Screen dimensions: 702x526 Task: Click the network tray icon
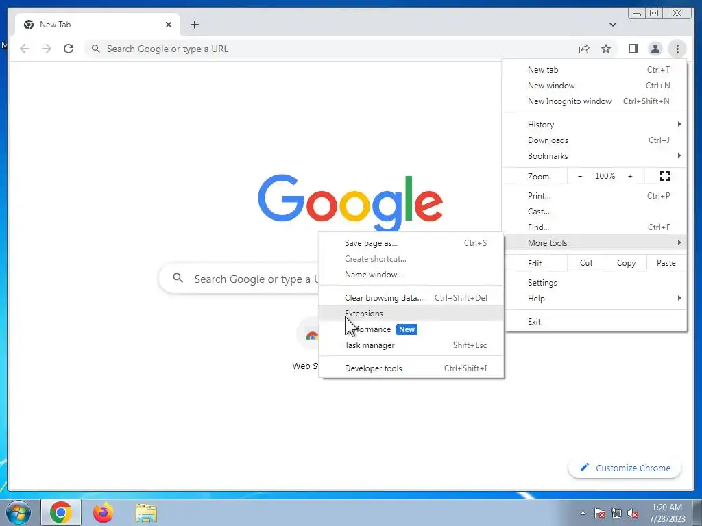(x=616, y=513)
